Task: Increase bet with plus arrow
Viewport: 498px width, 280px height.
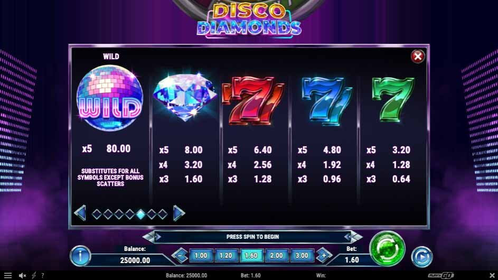Action: pos(324,256)
